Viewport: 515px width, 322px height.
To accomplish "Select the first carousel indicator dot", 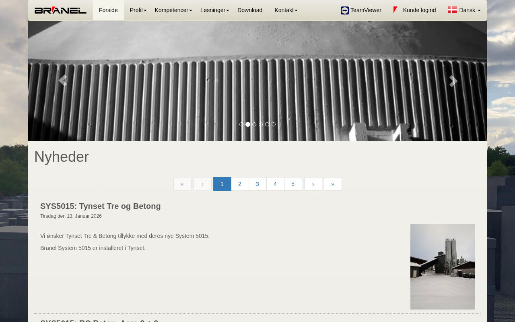I will 241,124.
